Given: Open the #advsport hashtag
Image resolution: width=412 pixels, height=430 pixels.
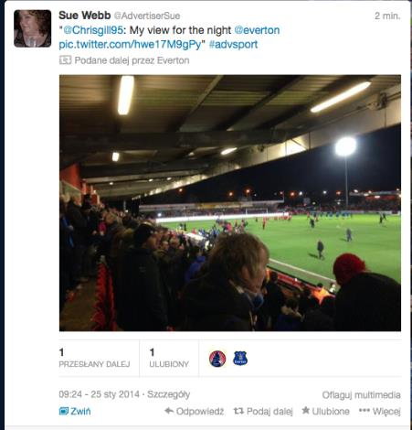Looking at the screenshot, I should (233, 45).
